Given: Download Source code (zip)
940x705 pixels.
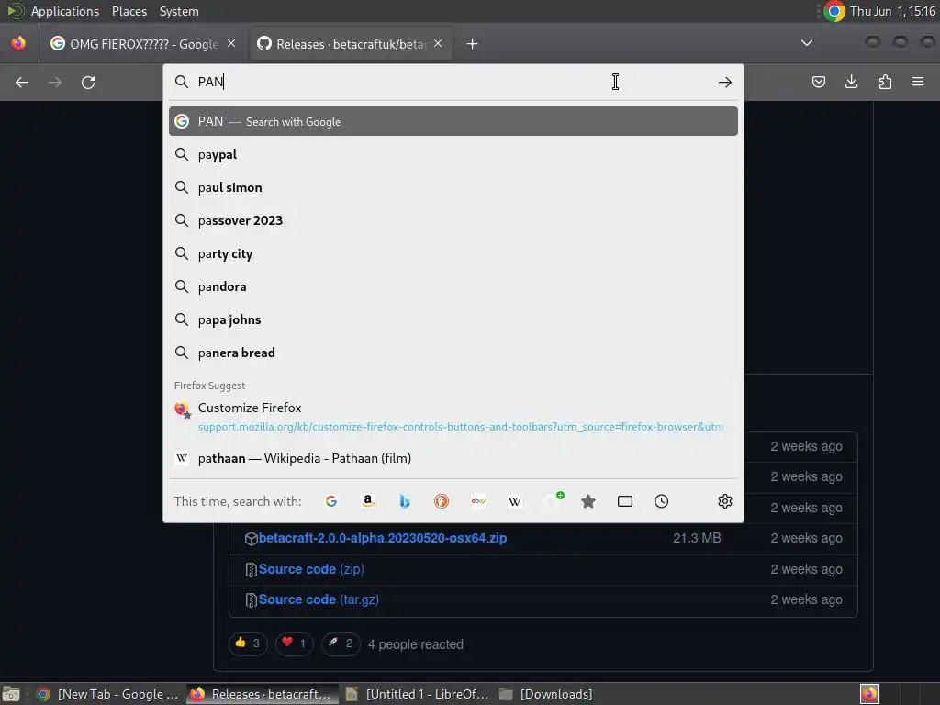Looking at the screenshot, I should click(311, 569).
